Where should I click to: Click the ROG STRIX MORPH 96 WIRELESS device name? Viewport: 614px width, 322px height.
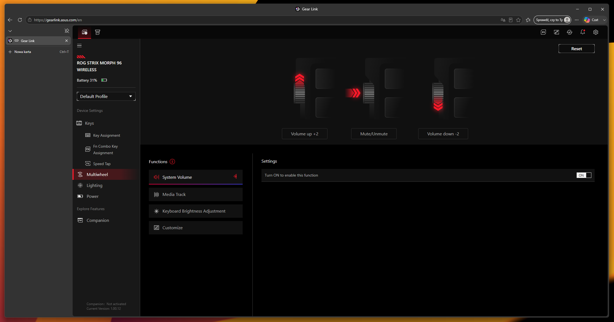[99, 66]
